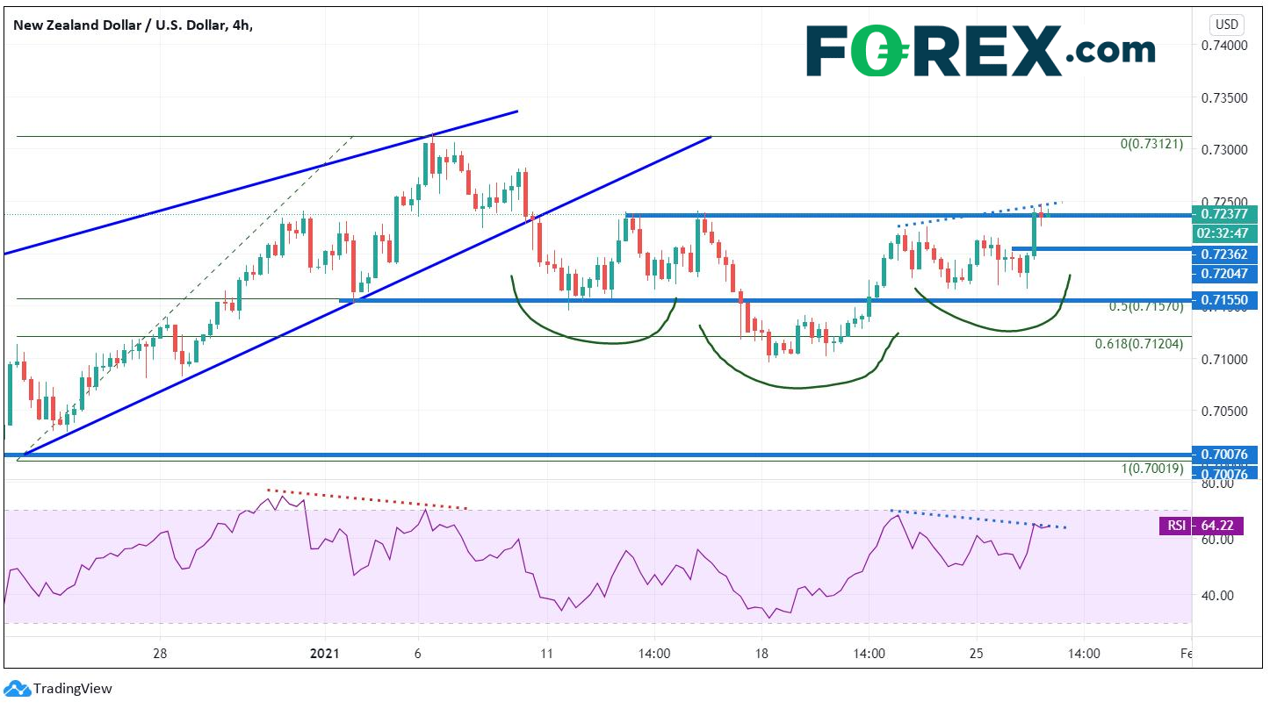
Task: Click the 0.72047 price level label
Action: (1227, 274)
